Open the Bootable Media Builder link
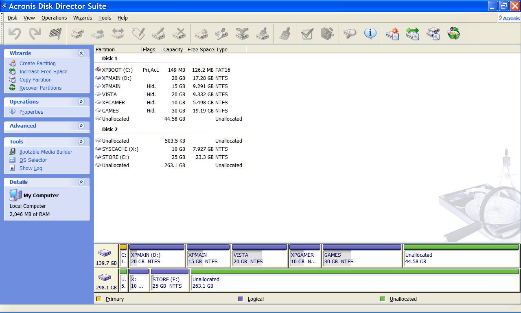 point(46,152)
